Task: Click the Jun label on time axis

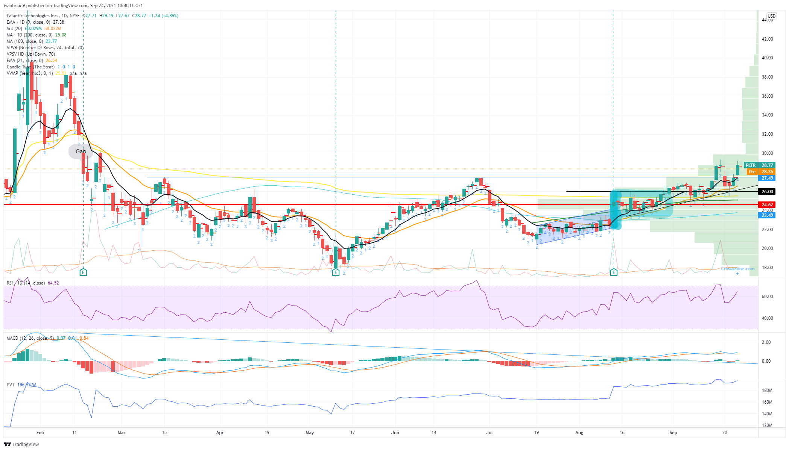Action: [x=395, y=433]
